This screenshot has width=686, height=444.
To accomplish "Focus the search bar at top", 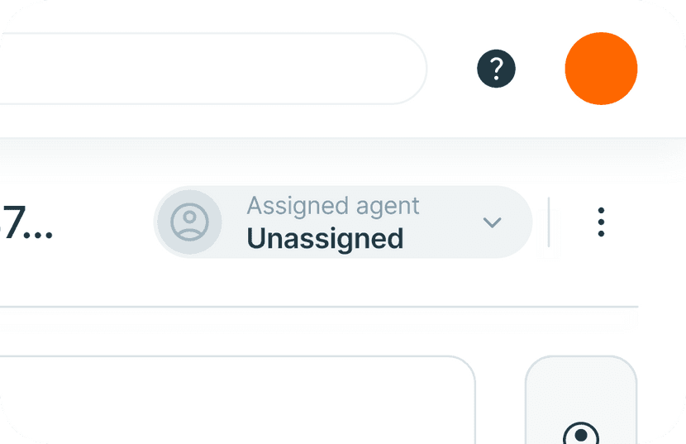I will pyautogui.click(x=207, y=69).
